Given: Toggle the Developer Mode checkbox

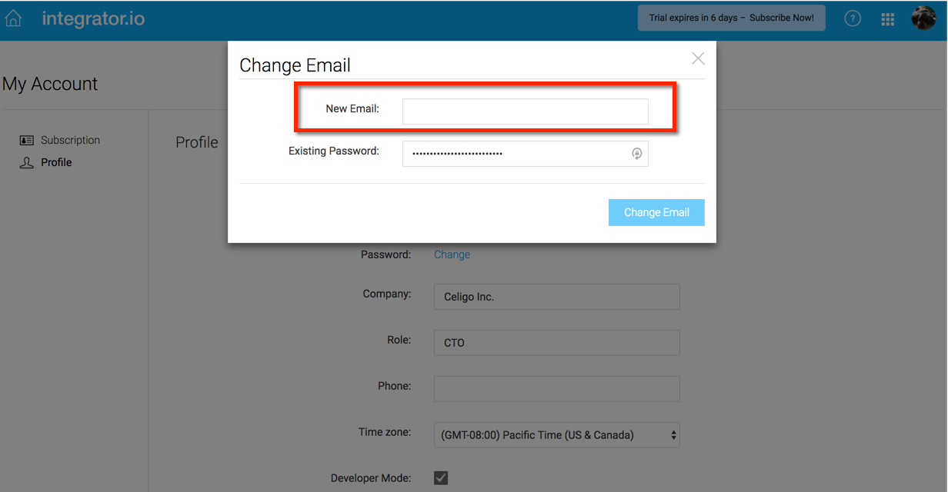Looking at the screenshot, I should pyautogui.click(x=441, y=478).
